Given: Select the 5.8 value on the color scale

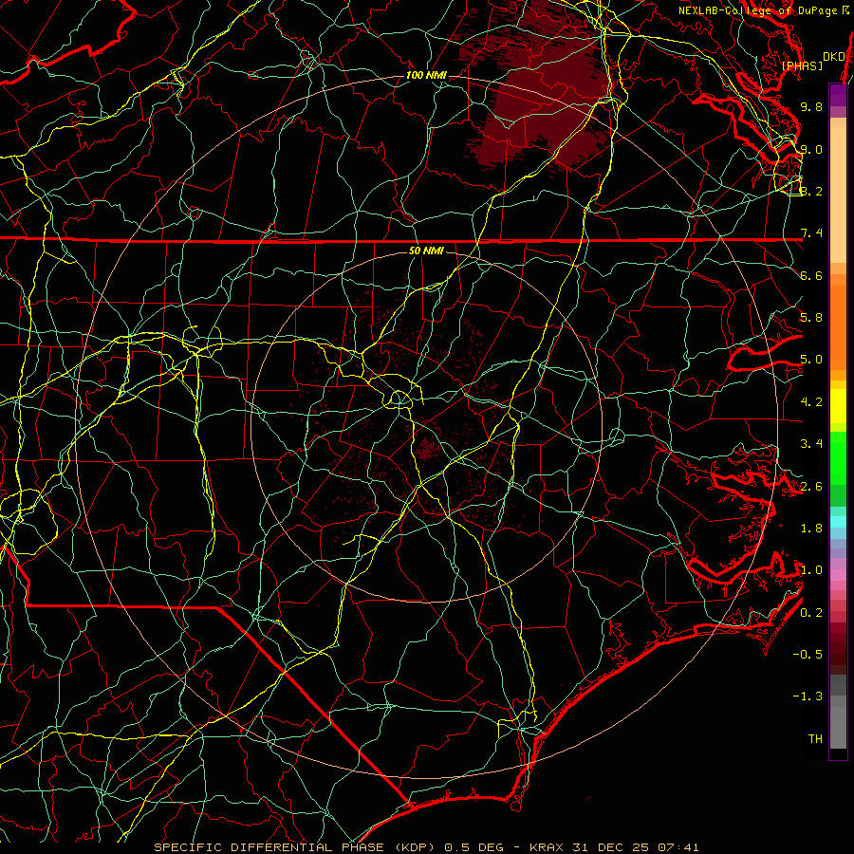Looking at the screenshot, I should pyautogui.click(x=811, y=318).
